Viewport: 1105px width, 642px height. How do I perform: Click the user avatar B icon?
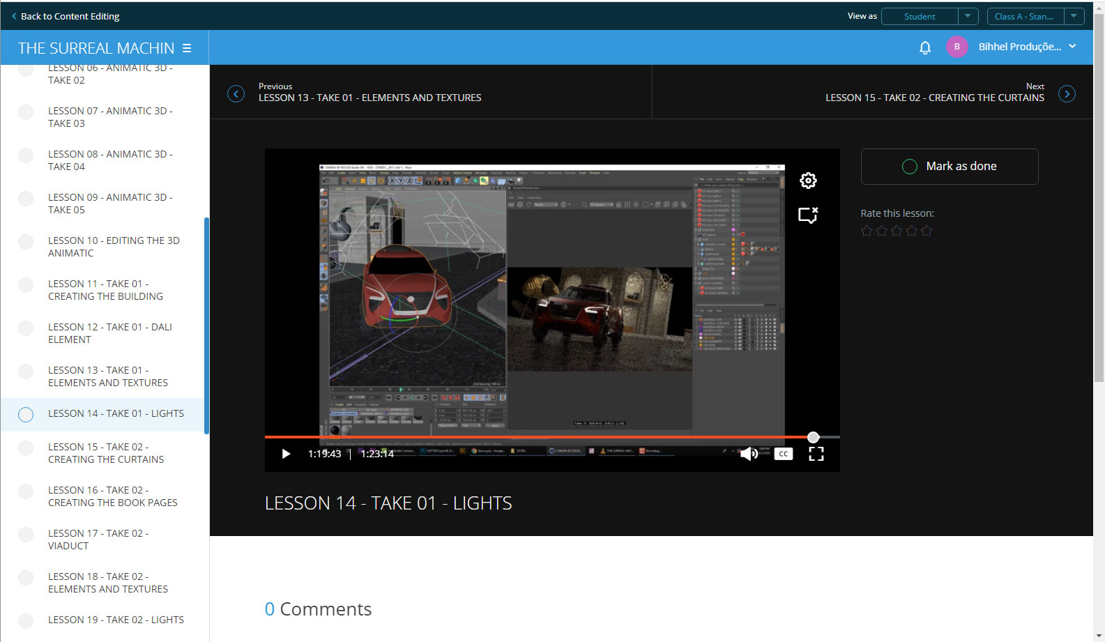tap(957, 47)
